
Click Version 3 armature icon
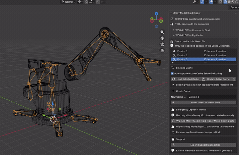174,59
